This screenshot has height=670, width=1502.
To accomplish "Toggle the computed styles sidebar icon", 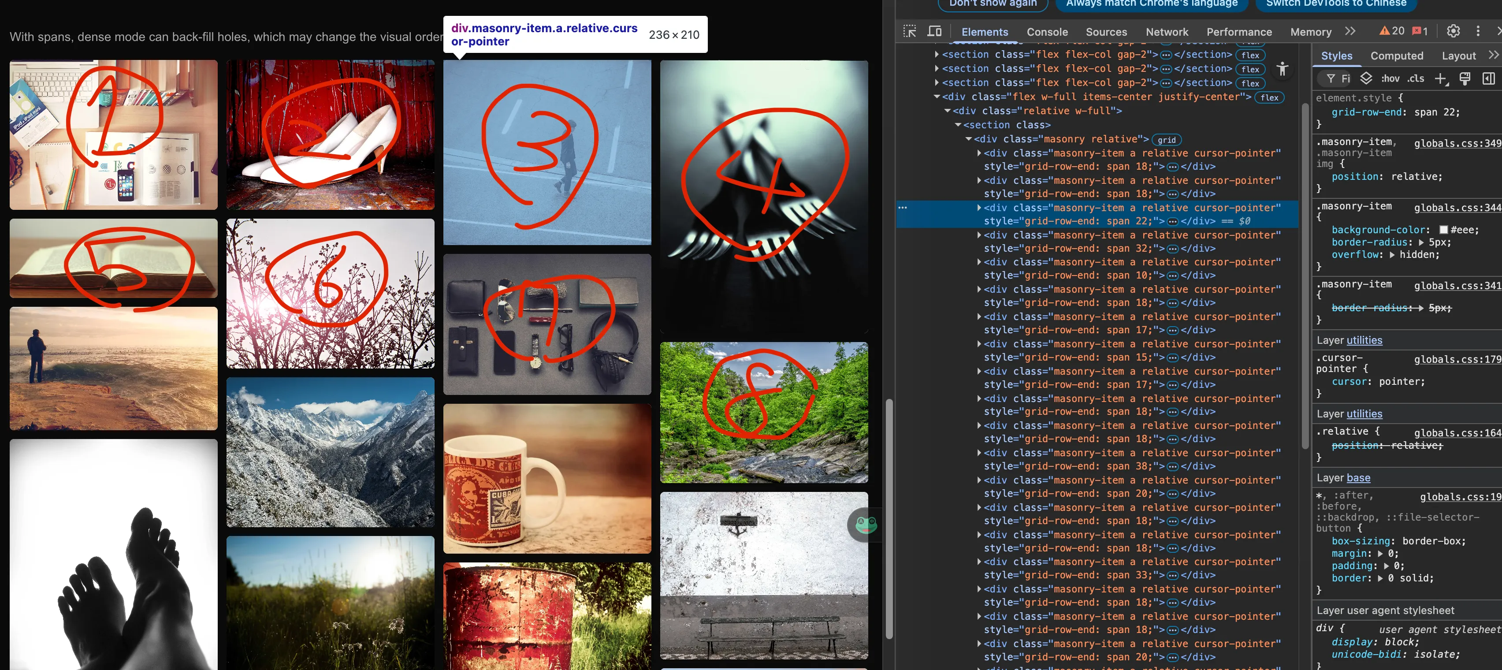I will pyautogui.click(x=1488, y=79).
